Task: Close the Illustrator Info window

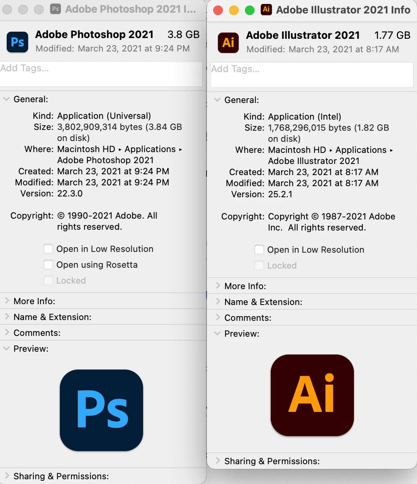Action: [218, 10]
